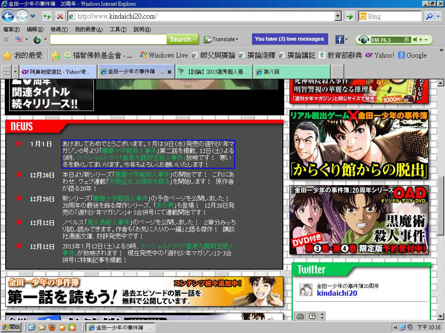Go back with the browser Back arrow
The height and width of the screenshot is (333, 445).
coord(8,16)
